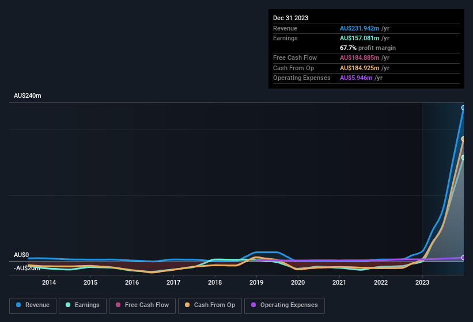Viewport: 473px width, 322px height.
Task: Select the 2021 x-axis label
Action: pyautogui.click(x=339, y=282)
